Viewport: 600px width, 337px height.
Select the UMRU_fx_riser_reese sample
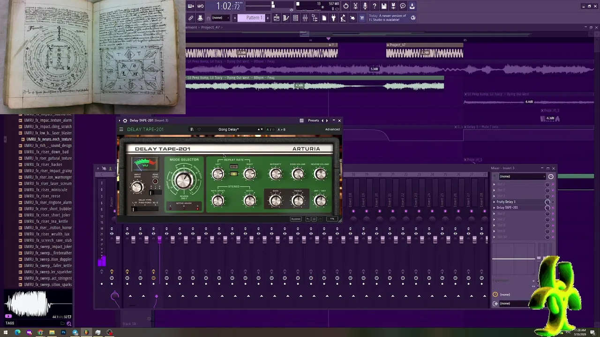43,196
